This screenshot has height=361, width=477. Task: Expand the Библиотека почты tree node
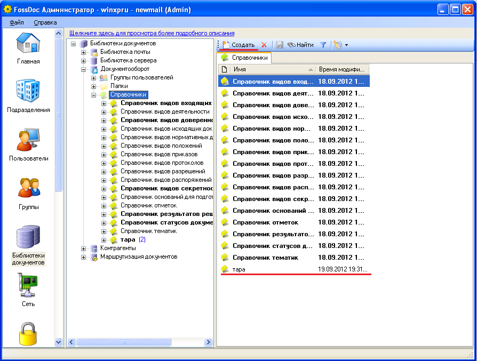(x=83, y=52)
